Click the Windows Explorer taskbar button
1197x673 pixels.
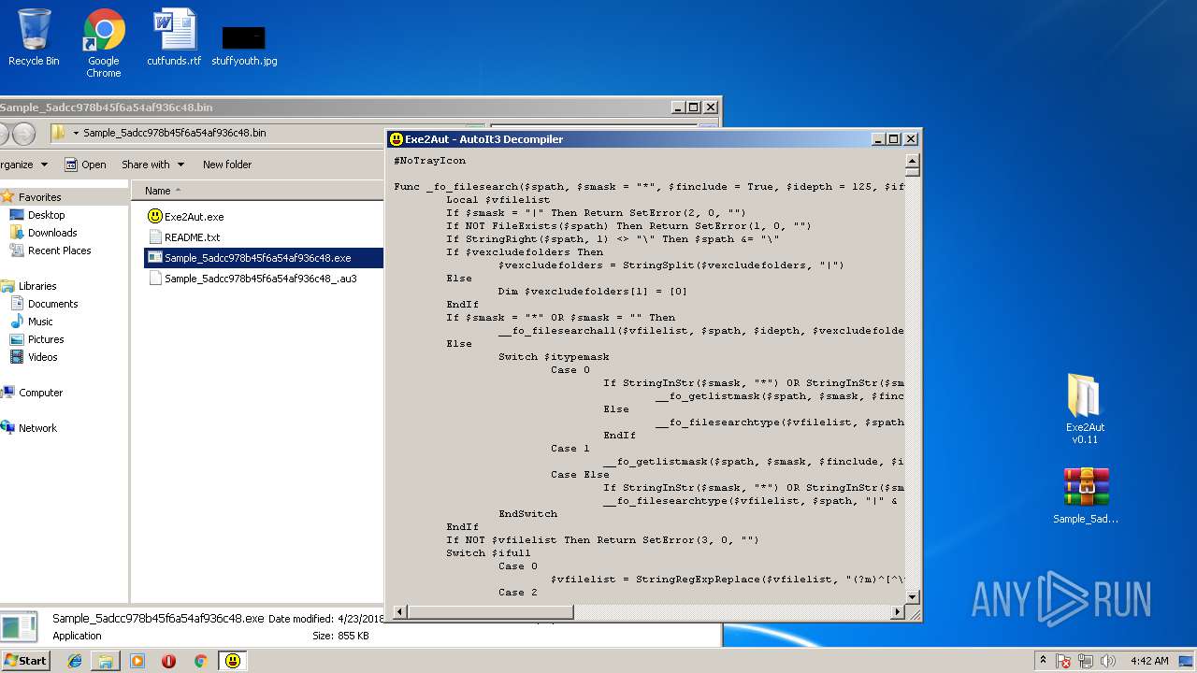pos(106,661)
